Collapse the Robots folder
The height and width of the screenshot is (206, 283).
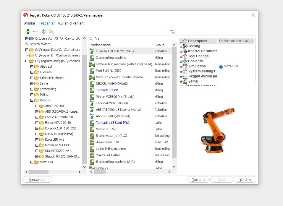32,100
